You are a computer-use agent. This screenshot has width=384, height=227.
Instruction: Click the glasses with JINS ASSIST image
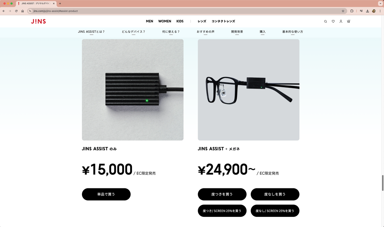pos(248,90)
